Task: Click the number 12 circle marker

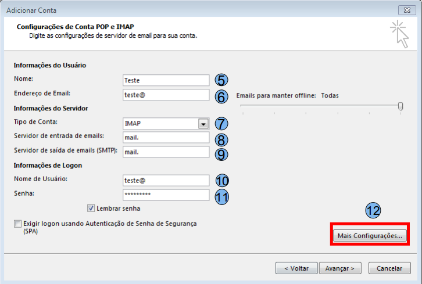Action: point(372,211)
